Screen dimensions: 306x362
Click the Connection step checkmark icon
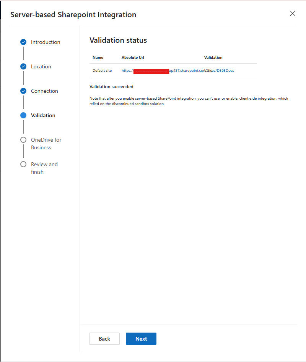23,91
